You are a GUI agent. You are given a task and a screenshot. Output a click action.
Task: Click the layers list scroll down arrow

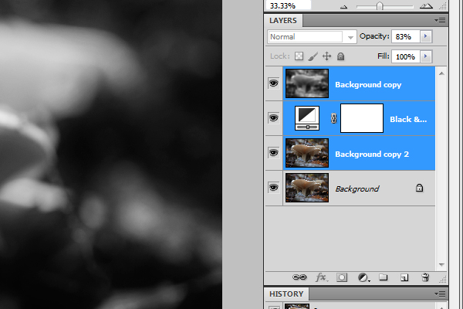441,265
